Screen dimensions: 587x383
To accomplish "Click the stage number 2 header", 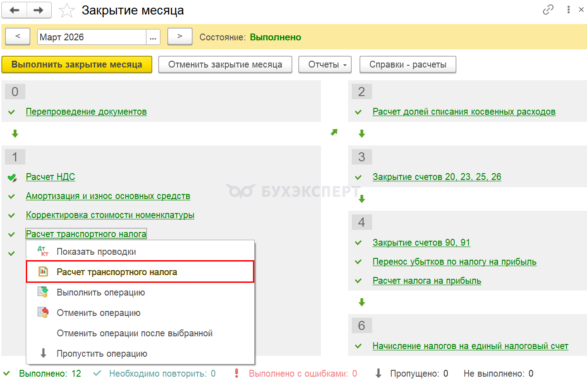I will point(361,92).
